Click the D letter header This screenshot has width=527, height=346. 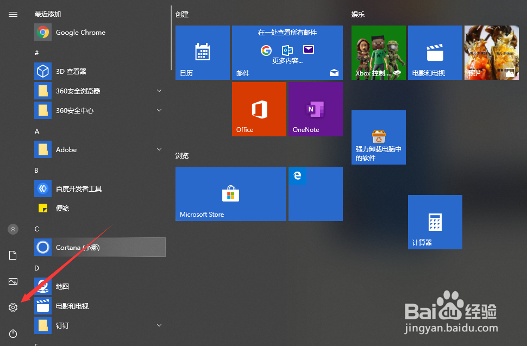pos(36,268)
